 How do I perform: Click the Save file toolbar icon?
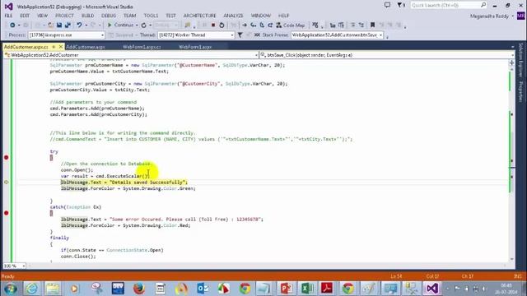pyautogui.click(x=59, y=25)
